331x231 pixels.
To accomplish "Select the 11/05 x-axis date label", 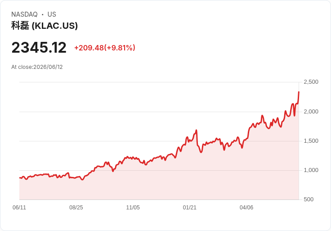I will coord(133,208).
